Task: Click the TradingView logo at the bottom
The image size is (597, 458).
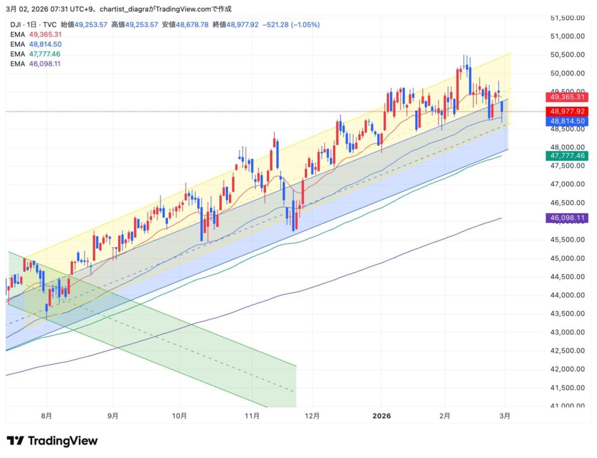Action: tap(52, 441)
